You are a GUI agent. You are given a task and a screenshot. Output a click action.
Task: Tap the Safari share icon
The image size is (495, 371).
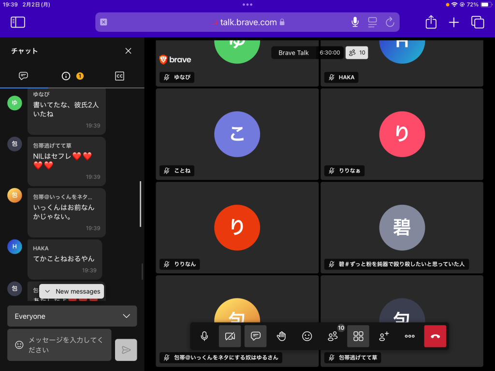click(x=431, y=22)
